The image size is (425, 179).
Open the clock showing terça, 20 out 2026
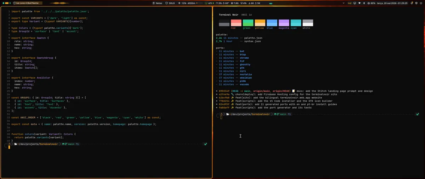392,3
